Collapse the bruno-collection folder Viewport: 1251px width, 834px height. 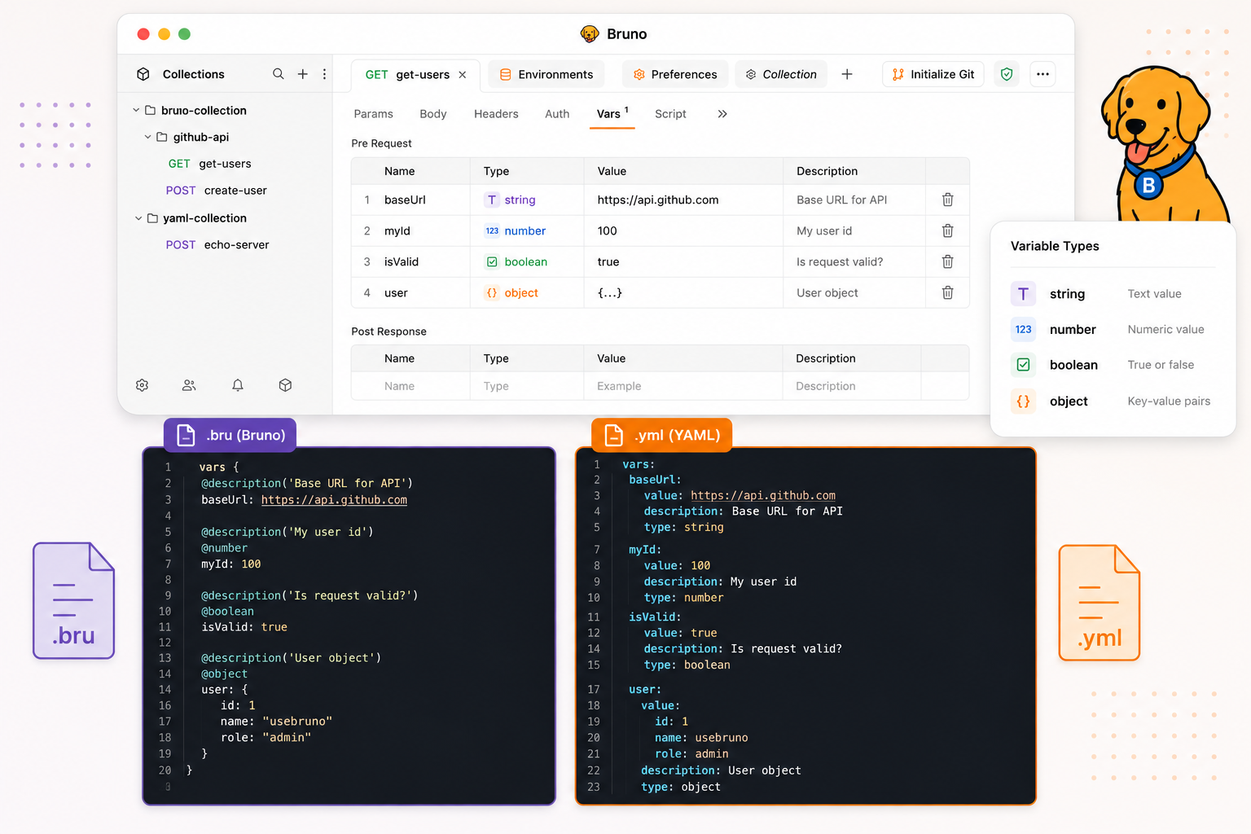[x=136, y=110]
